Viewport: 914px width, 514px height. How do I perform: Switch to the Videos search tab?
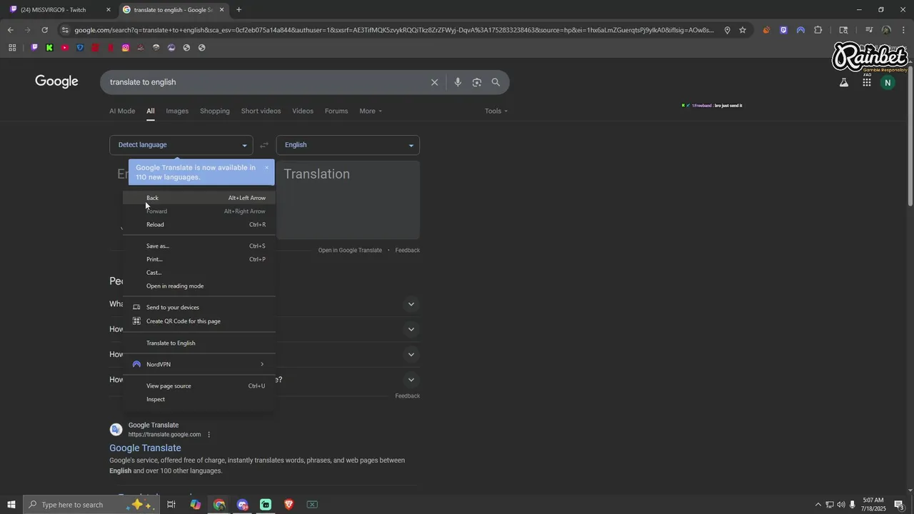[303, 111]
